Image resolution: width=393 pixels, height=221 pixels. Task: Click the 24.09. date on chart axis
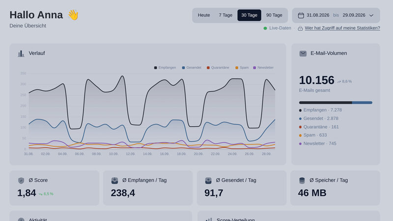[232, 154]
